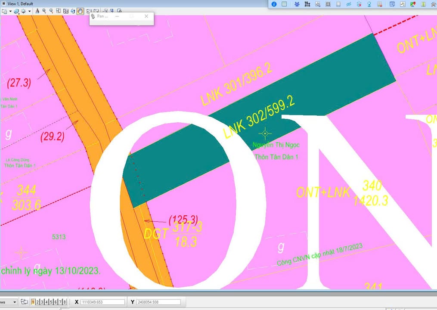The image size is (437, 310).
Task: Open the crossed tools settings icon
Action: pos(433,4)
